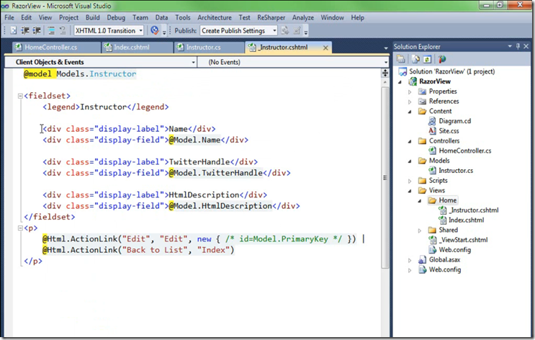Screen dimensions: 535x340
Task: Close the _Instructor.cshtml tab with its X
Action: point(325,48)
